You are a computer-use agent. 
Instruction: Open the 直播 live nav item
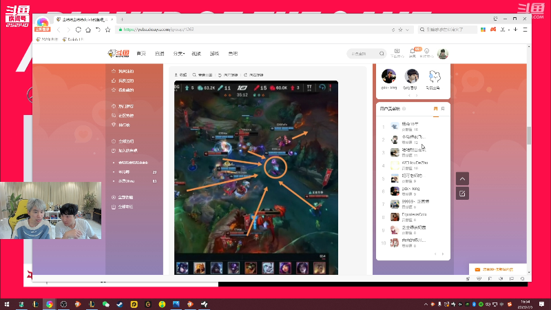point(160,54)
